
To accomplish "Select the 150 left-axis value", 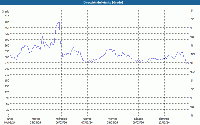I will point(7,86).
